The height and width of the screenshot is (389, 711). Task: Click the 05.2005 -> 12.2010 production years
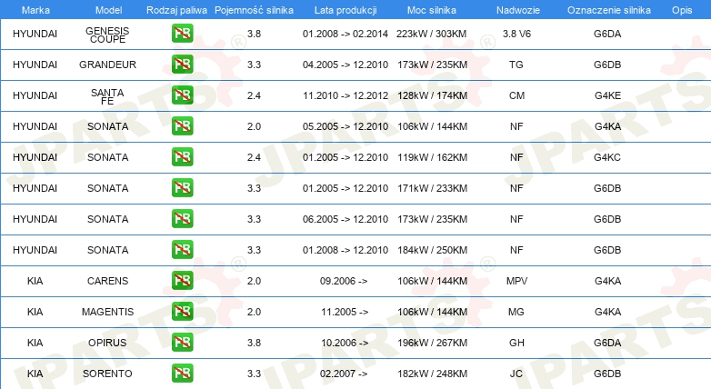point(345,126)
